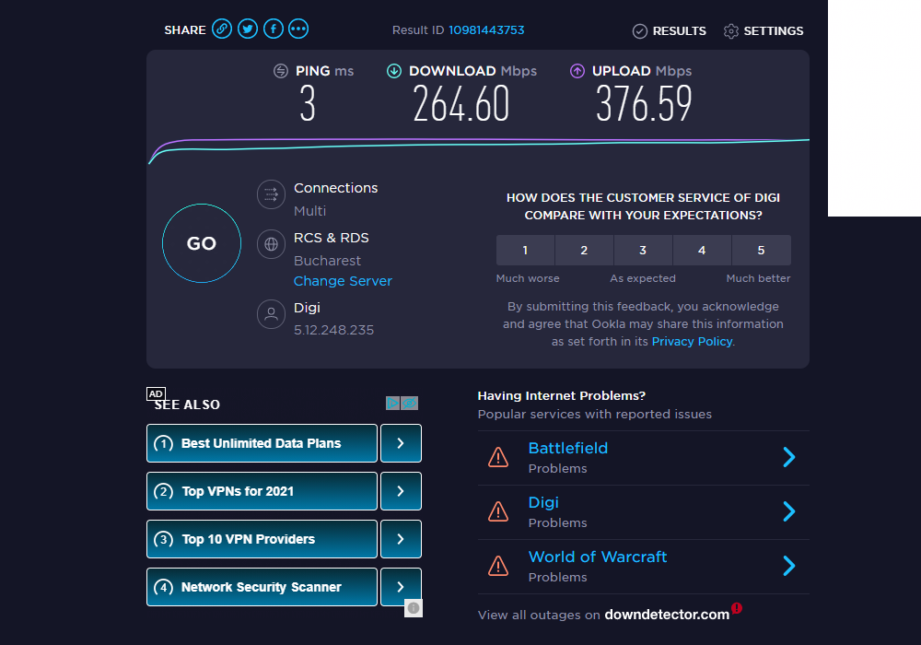Click the Having Internet Problems? heading
Image resolution: width=921 pixels, height=645 pixels.
click(562, 396)
